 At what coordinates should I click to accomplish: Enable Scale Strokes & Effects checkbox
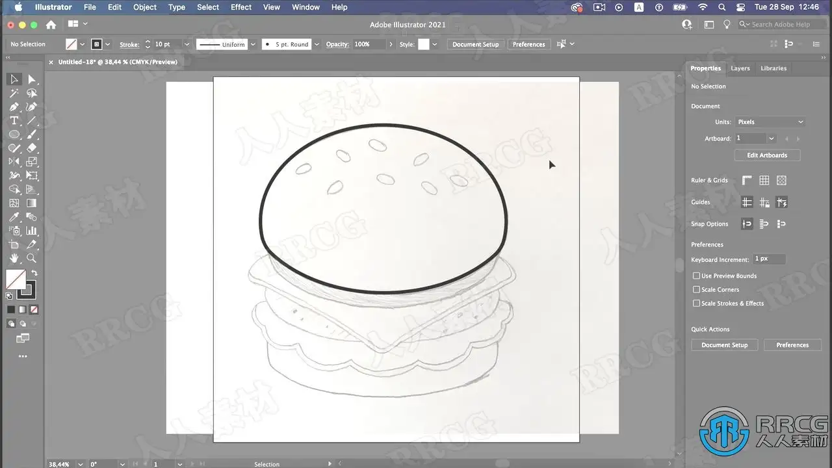[696, 303]
